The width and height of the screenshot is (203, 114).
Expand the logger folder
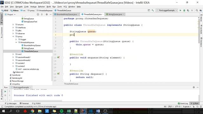(16, 39)
